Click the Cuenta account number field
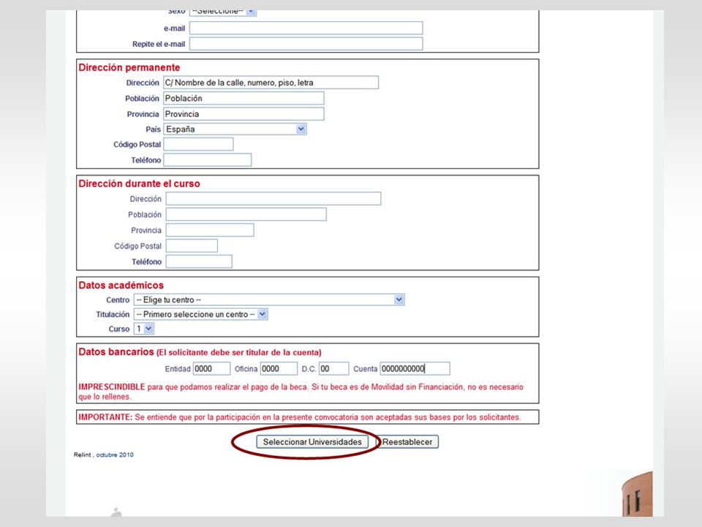This screenshot has height=527, width=702. pos(415,368)
